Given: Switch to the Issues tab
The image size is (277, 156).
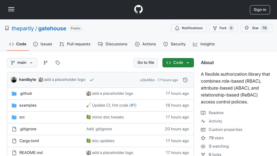Looking at the screenshot, I should 43,44.
